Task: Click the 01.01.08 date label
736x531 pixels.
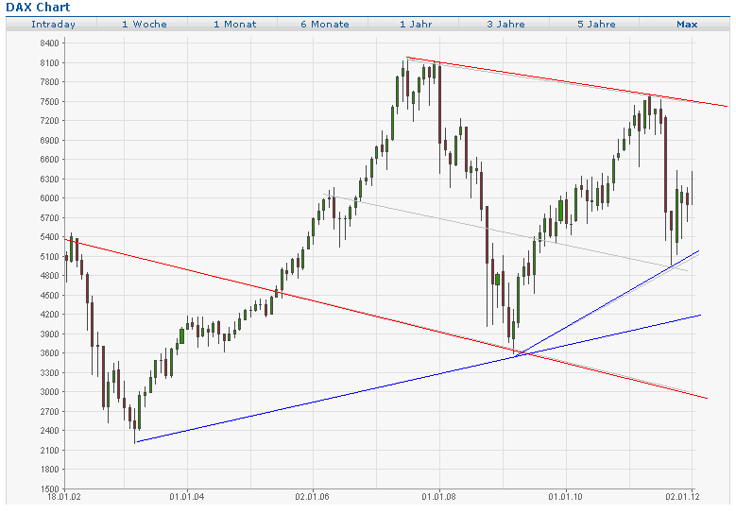Action: pos(439,497)
